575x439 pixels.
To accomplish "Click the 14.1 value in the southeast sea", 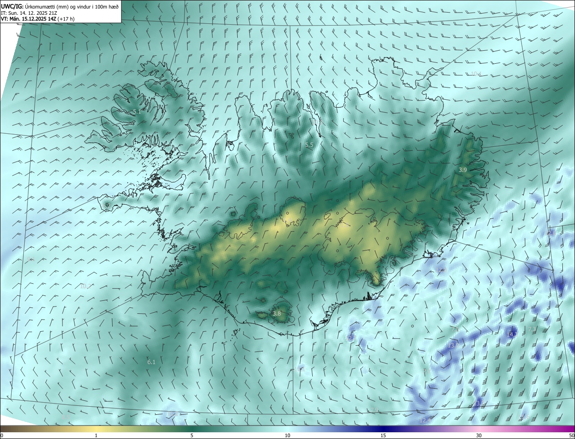I will 512,335.
